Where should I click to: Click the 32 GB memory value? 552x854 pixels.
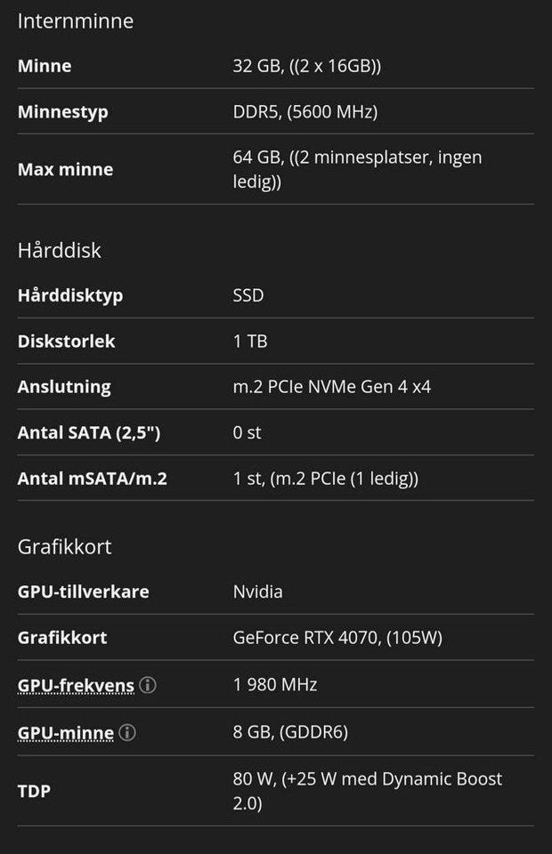point(307,66)
